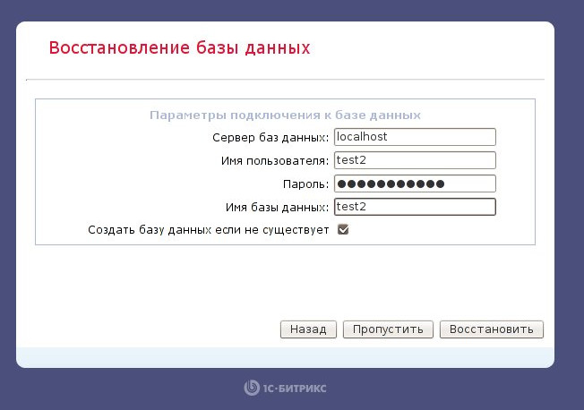Click the horizontal divider line under heading

[x=286, y=80]
